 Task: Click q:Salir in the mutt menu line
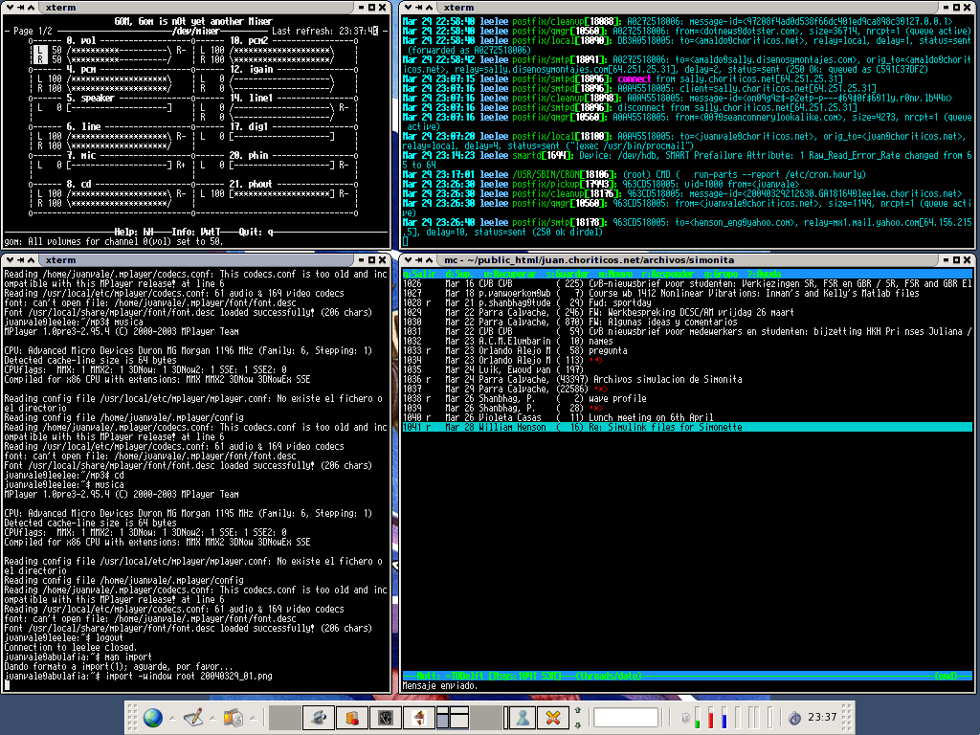(x=419, y=275)
